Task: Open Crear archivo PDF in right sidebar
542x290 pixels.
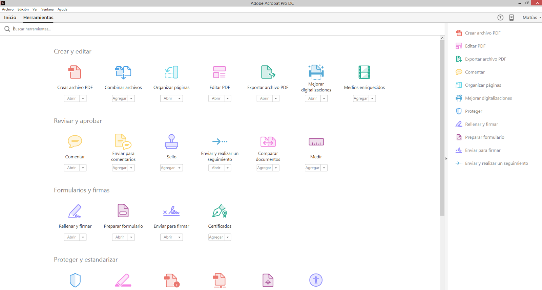Action: click(x=478, y=33)
